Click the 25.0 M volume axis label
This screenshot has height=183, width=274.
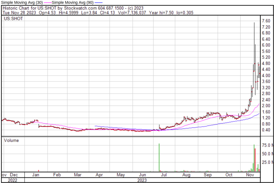[x=268, y=162]
